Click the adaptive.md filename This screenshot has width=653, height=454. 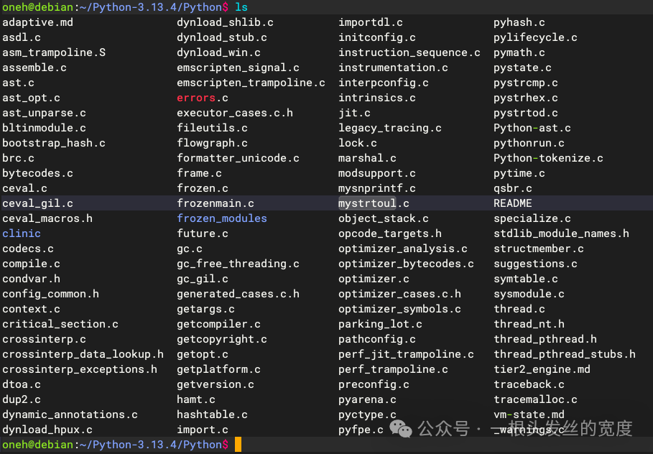37,22
